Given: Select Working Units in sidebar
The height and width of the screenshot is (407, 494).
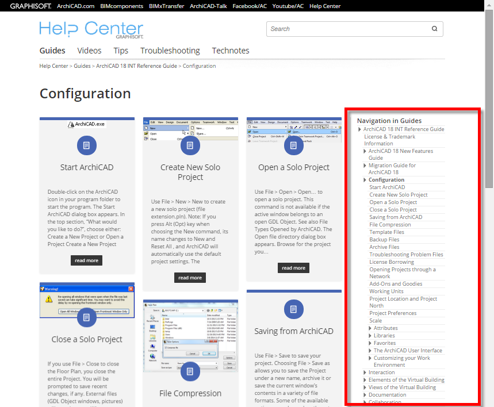Looking at the screenshot, I should tap(386, 291).
